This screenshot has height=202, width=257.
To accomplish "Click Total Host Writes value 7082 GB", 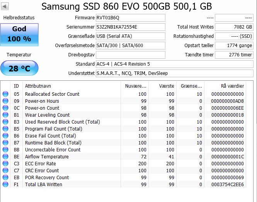I will coord(234,27).
